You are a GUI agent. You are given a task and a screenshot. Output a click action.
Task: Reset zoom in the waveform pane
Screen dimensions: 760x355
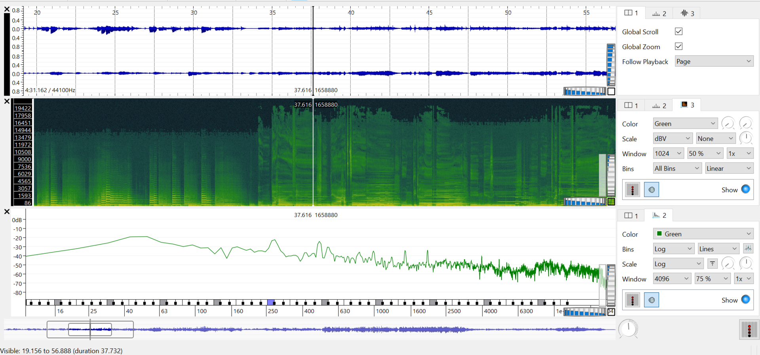pos(611,91)
